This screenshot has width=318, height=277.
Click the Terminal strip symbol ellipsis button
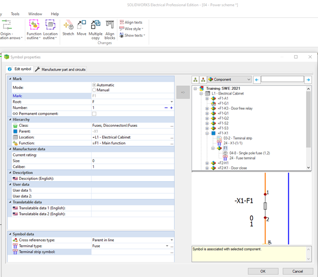[172, 252]
